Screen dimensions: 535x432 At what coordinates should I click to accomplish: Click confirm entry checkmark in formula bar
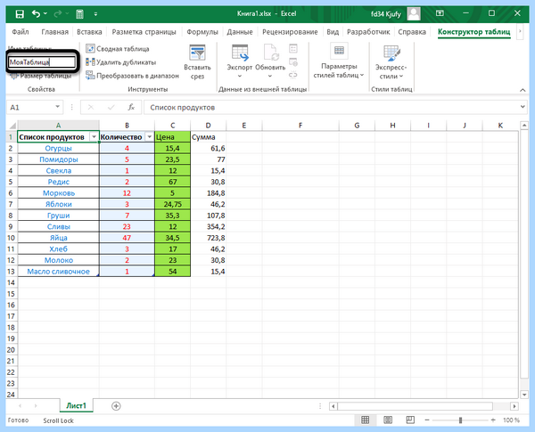click(111, 108)
